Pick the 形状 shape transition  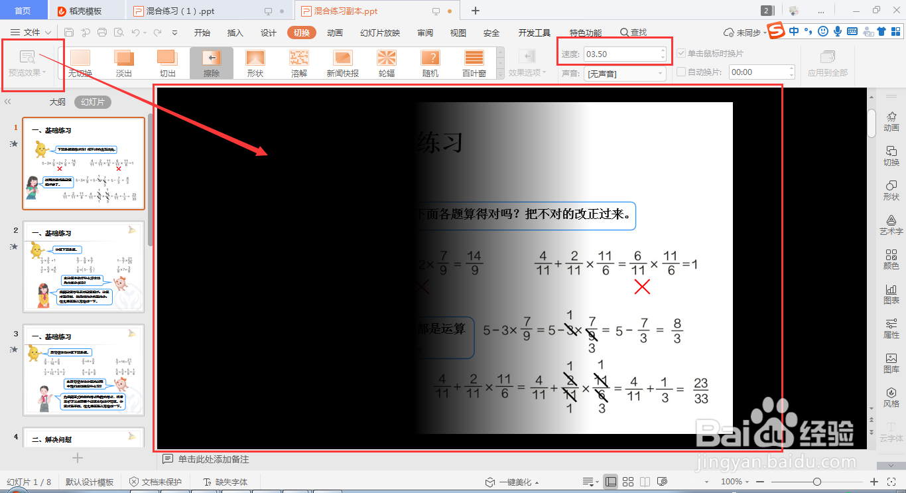pyautogui.click(x=255, y=63)
